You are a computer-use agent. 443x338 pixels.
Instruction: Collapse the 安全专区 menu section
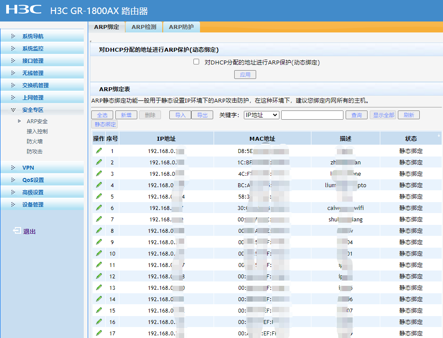click(33, 110)
